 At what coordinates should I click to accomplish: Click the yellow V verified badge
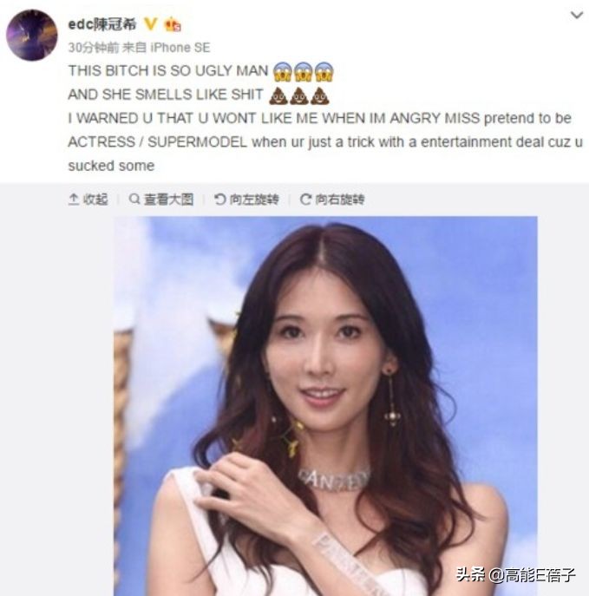coord(150,24)
